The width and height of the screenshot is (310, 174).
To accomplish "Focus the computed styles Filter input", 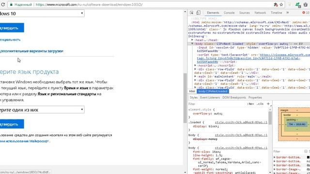I will [288, 151].
